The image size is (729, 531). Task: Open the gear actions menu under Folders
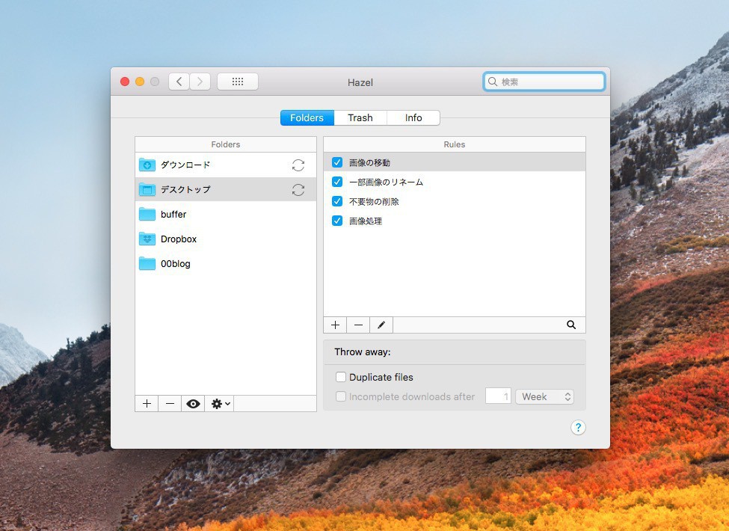221,404
